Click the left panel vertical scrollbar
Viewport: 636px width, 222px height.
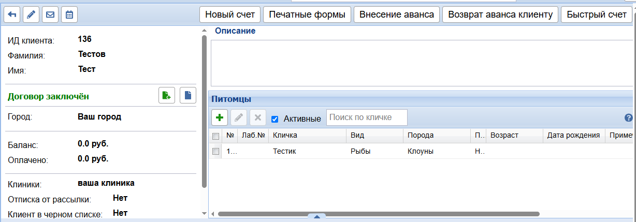[x=204, y=111]
